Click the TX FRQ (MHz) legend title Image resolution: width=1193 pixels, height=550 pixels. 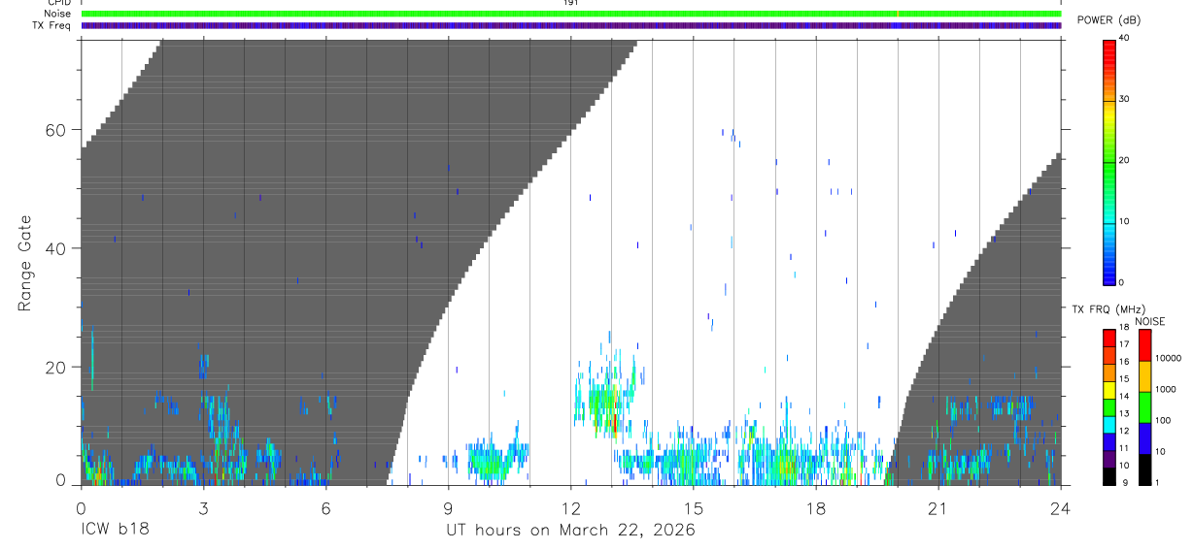coord(1108,309)
